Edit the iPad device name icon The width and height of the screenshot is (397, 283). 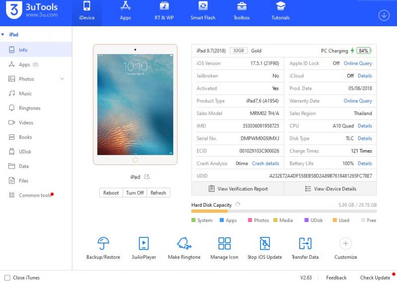click(x=147, y=177)
